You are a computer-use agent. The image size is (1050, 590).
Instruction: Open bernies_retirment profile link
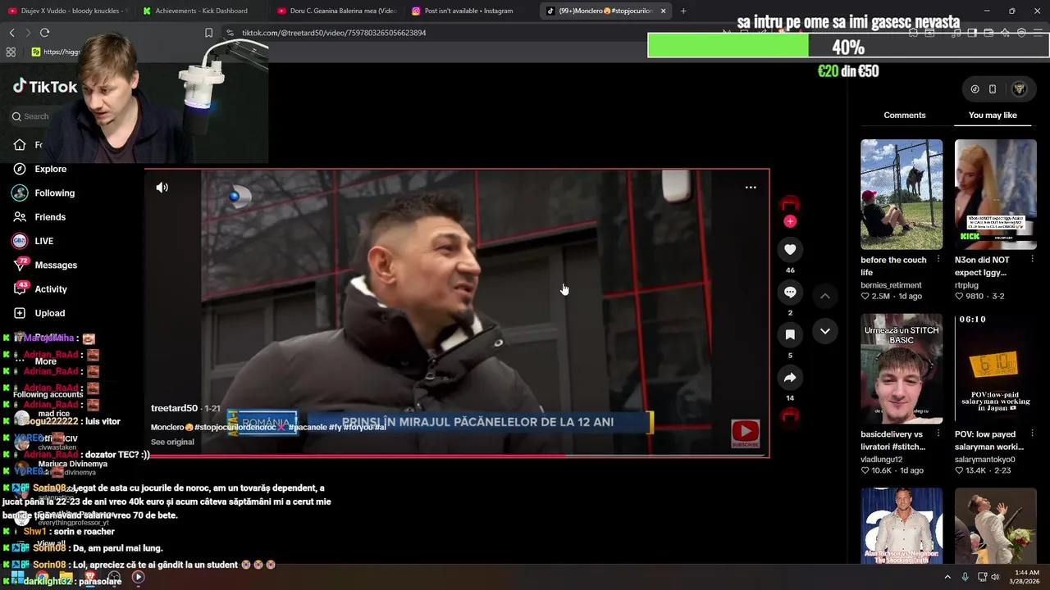point(891,285)
